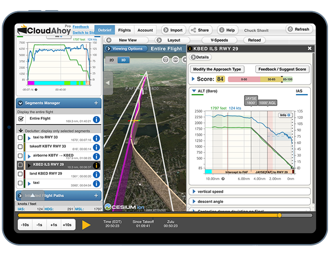The height and width of the screenshot is (256, 330).
Task: Close the KBED ILS RWY 29 panel
Action: coord(310,49)
